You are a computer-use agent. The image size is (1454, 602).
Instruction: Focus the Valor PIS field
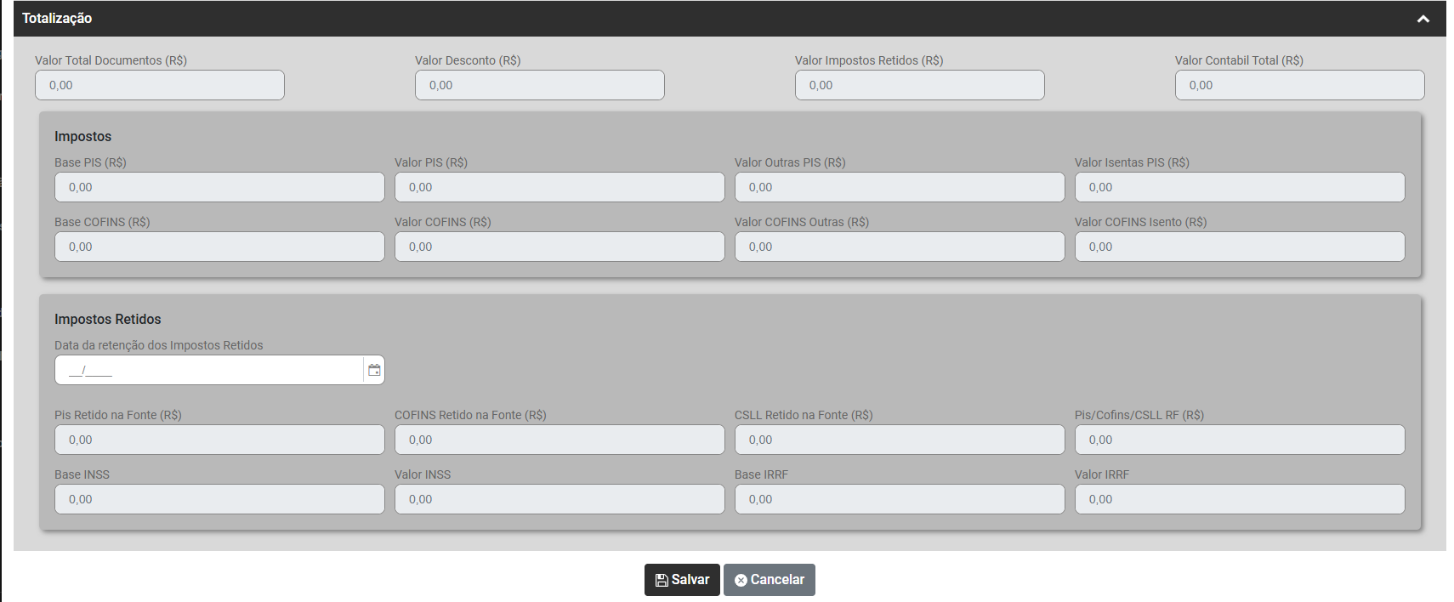(559, 187)
